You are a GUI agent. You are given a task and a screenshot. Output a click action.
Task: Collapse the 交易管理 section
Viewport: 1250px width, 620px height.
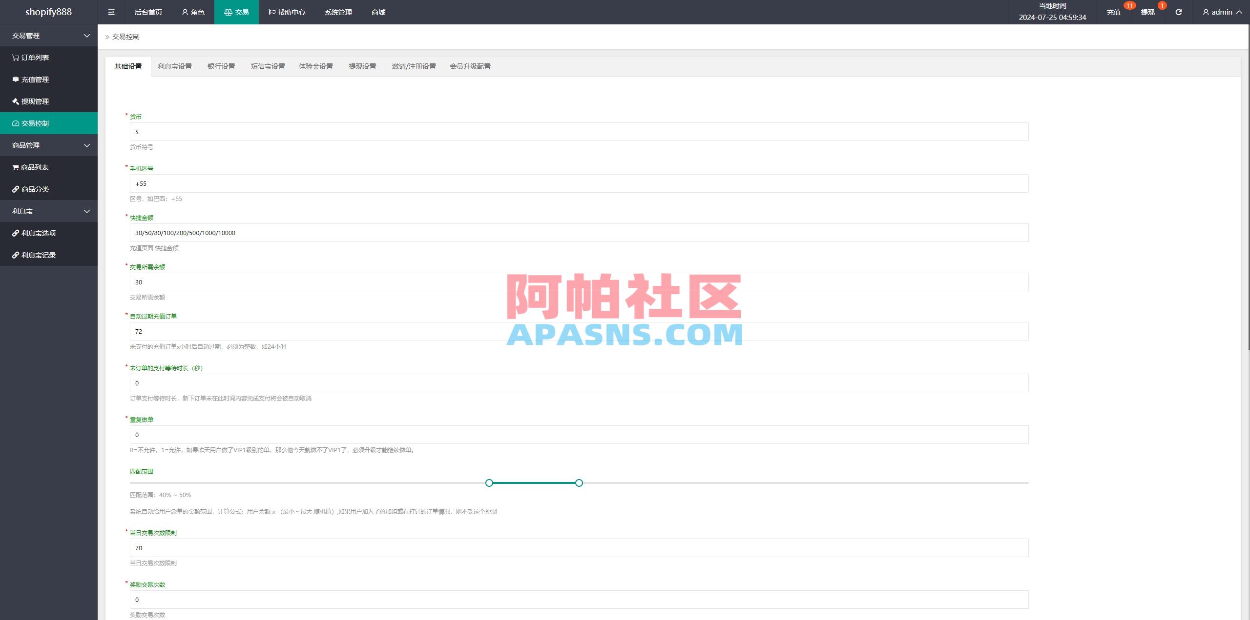click(x=87, y=35)
